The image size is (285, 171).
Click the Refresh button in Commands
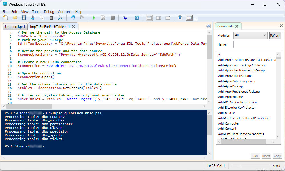click(275, 36)
